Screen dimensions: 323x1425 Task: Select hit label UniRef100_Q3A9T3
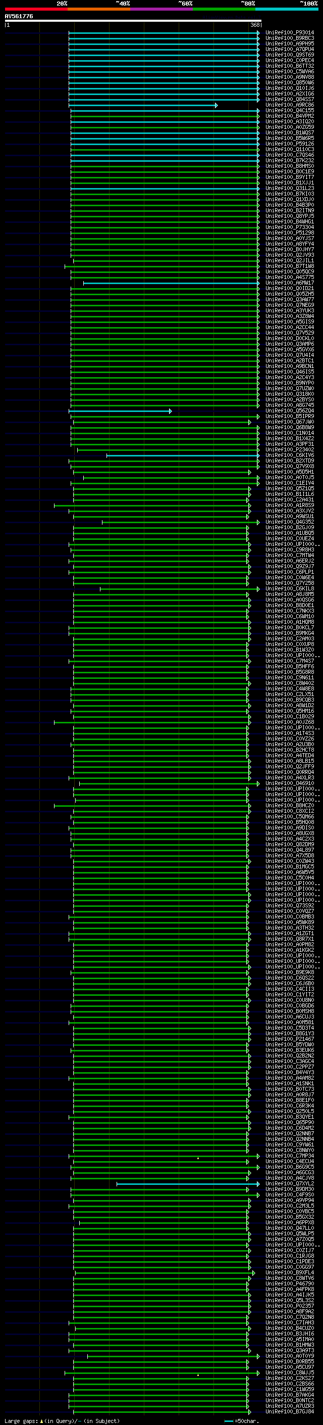(x=290, y=1350)
